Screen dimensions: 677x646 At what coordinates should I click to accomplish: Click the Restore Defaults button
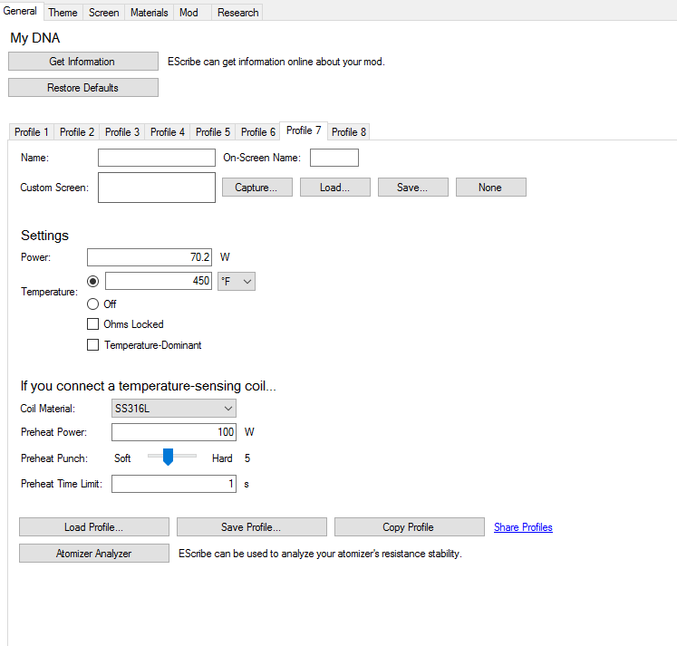tap(83, 88)
